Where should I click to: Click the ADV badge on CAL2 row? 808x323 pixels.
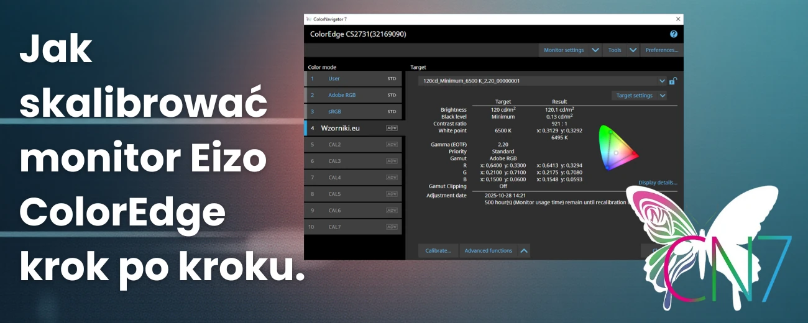(392, 144)
